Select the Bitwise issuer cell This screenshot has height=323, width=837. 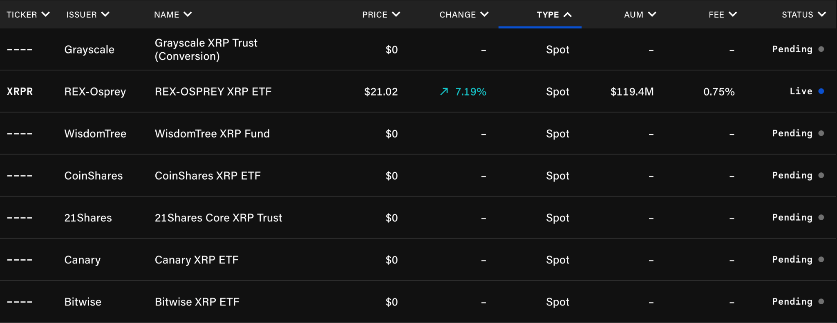pyautogui.click(x=83, y=302)
